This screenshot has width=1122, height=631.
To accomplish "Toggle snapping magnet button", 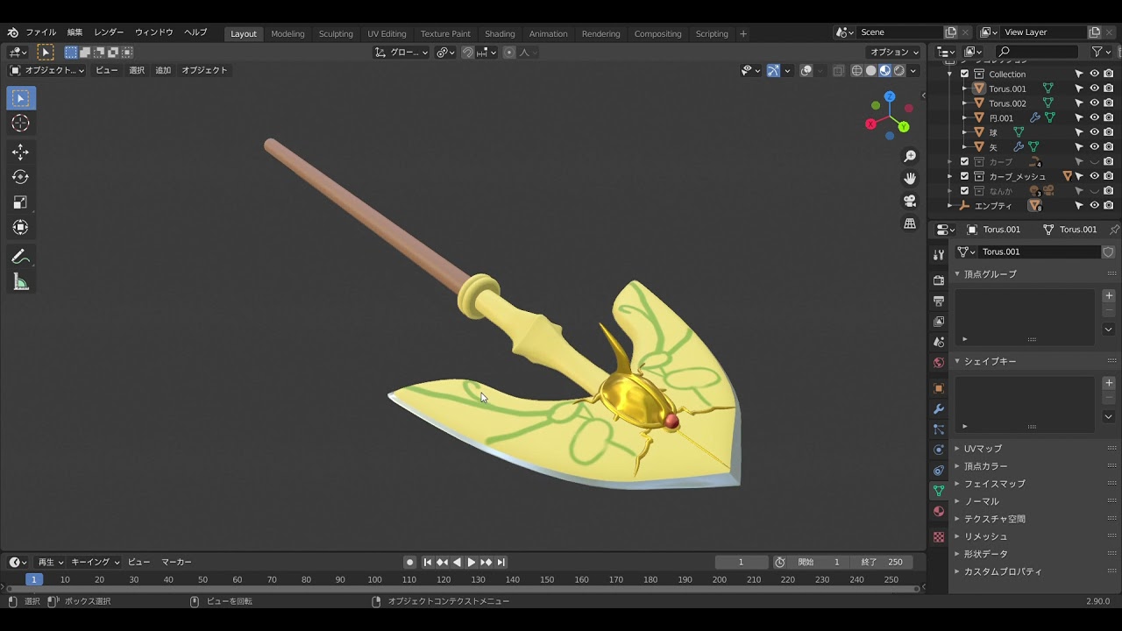I will [x=468, y=53].
